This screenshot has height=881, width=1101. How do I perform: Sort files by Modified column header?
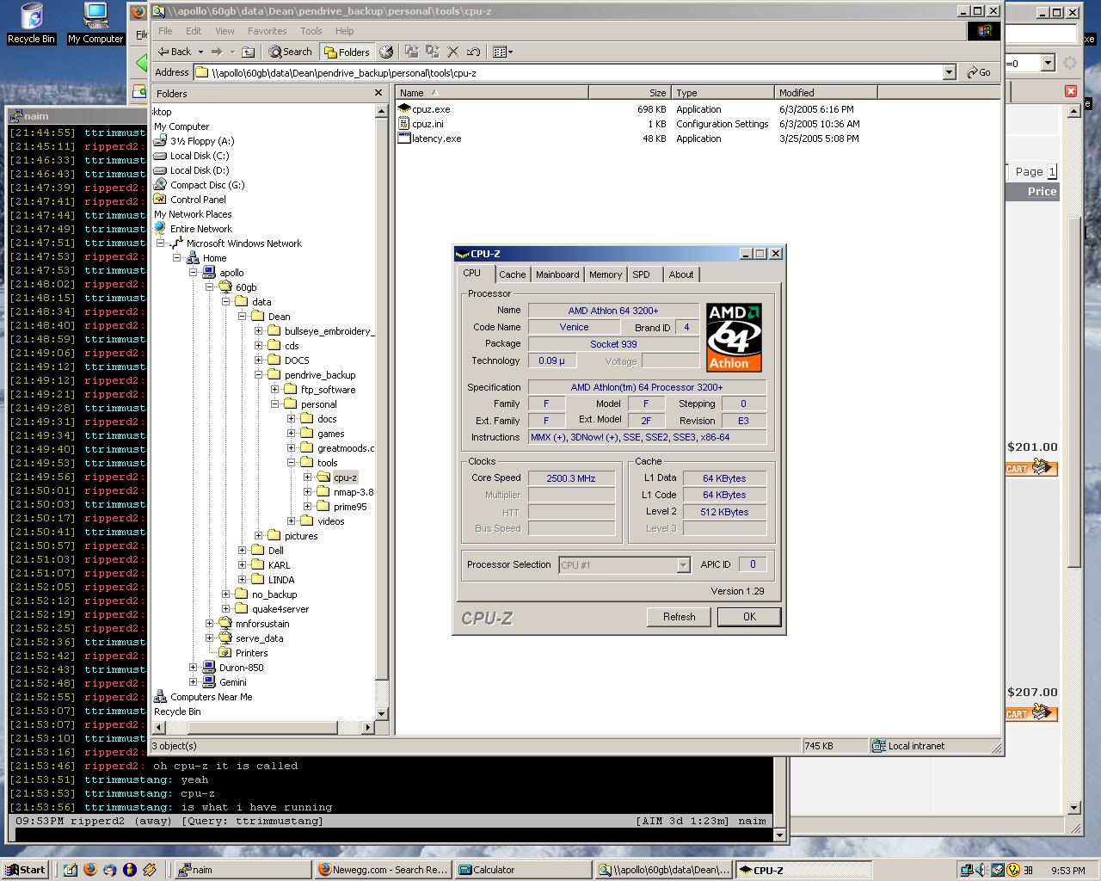click(x=826, y=93)
